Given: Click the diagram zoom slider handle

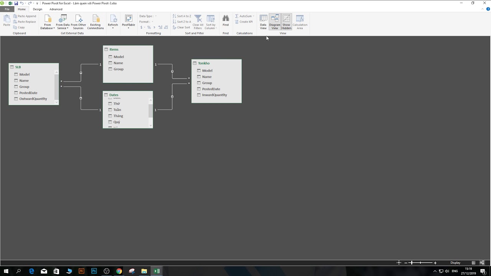Looking at the screenshot, I should coord(411,263).
